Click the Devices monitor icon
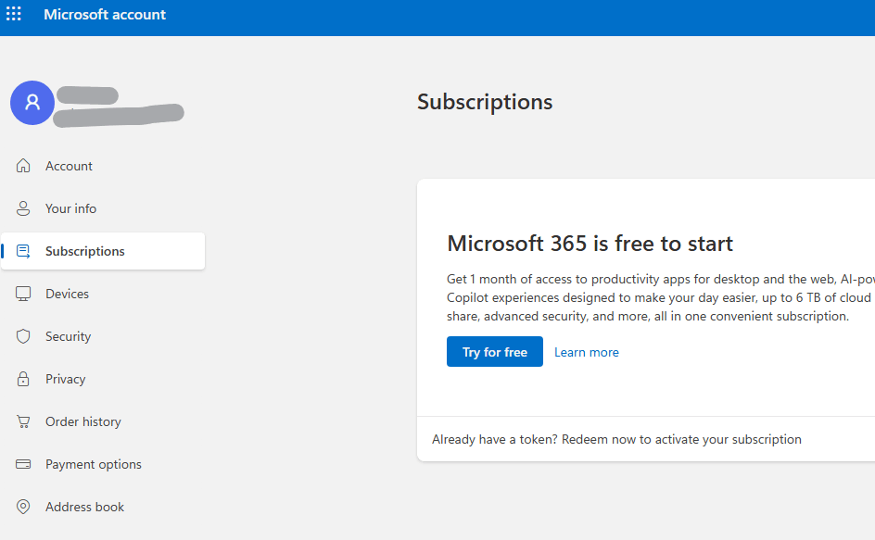 (x=23, y=294)
